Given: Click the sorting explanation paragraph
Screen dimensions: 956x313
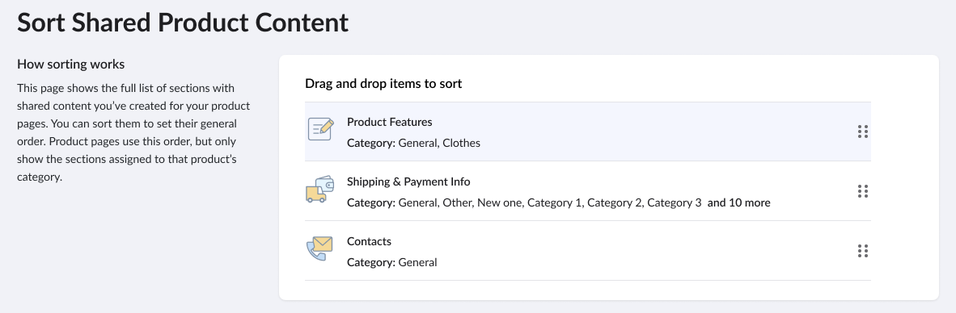Looking at the screenshot, I should (x=133, y=132).
